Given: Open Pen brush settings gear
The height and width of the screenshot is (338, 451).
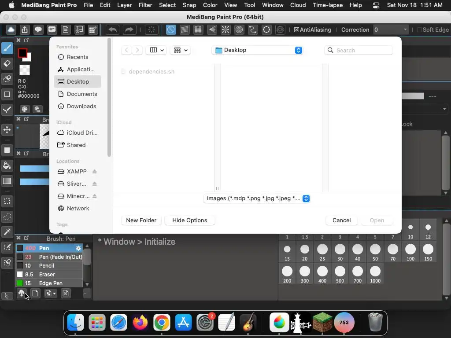Looking at the screenshot, I should coord(78,248).
